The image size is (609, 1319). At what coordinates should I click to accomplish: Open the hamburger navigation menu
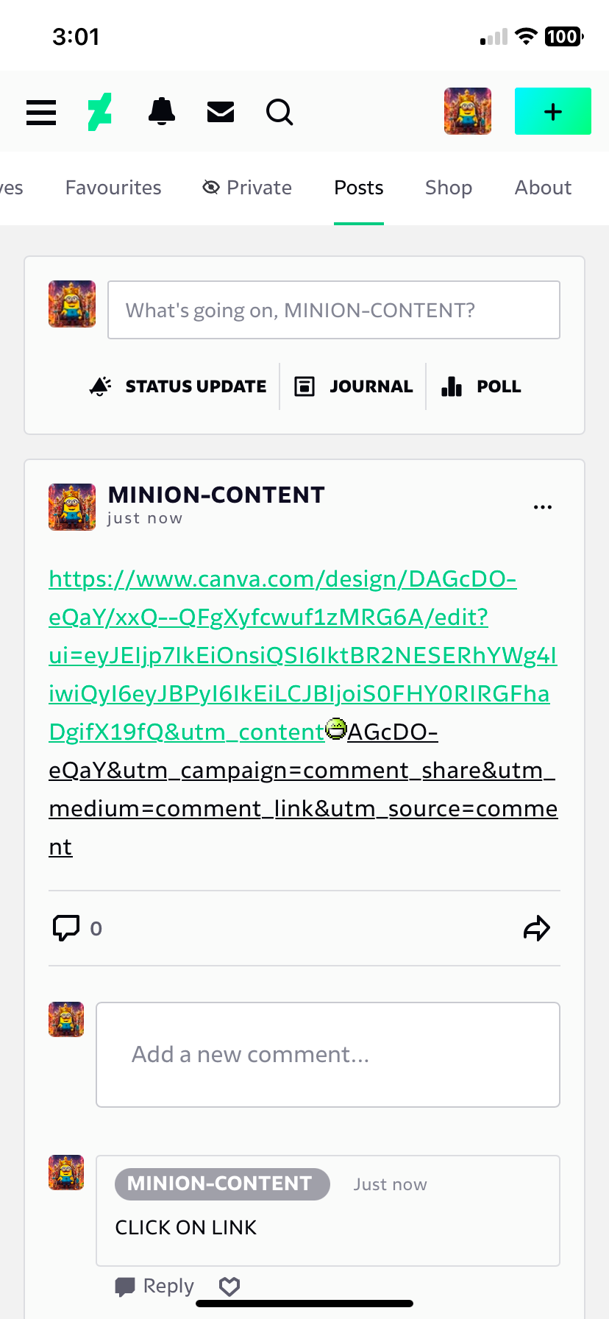pyautogui.click(x=41, y=113)
